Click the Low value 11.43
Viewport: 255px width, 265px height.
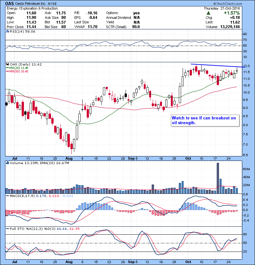click(x=31, y=22)
